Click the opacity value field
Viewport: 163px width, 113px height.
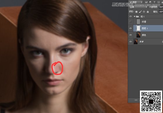coord(161,7)
